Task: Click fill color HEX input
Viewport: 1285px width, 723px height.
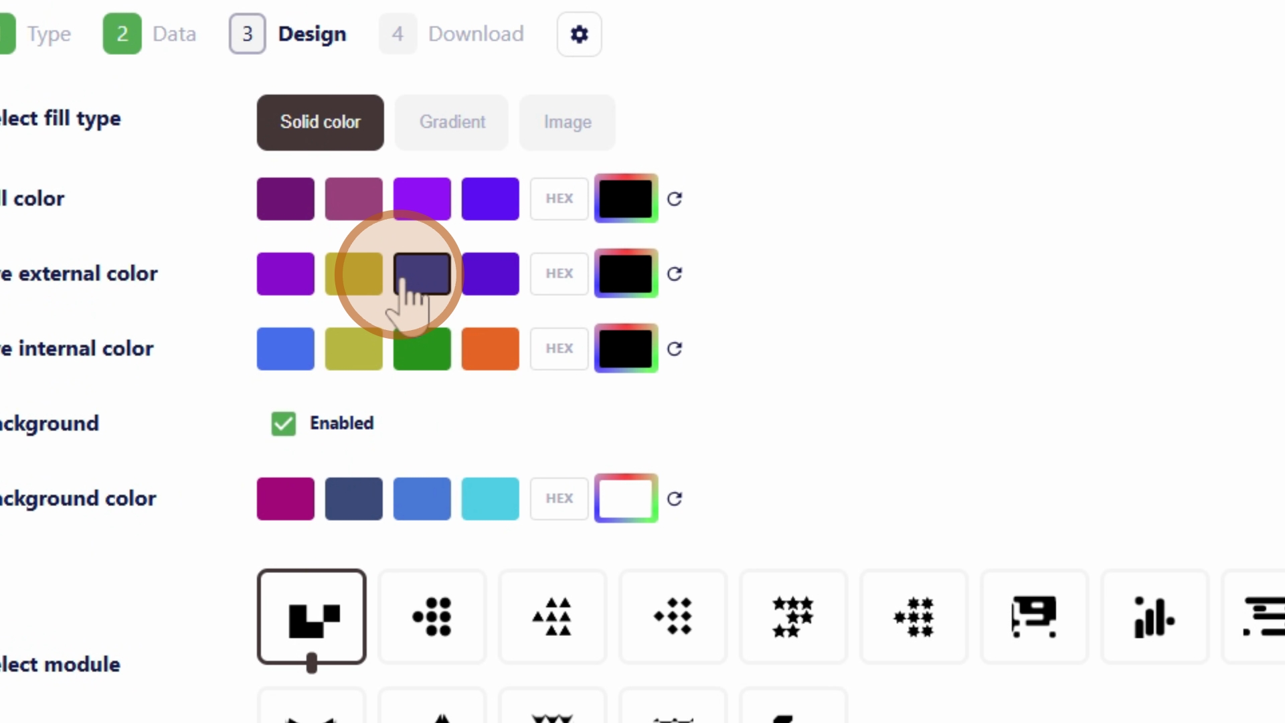Action: tap(559, 199)
